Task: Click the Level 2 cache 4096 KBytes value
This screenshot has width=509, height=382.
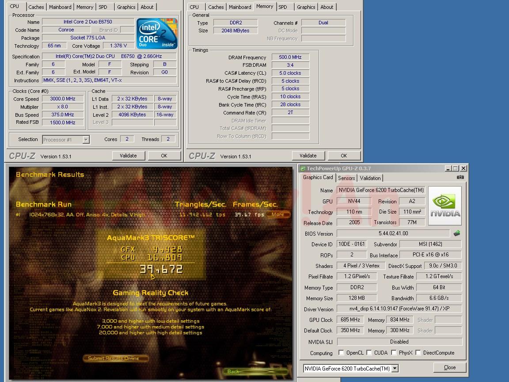Action: tap(132, 115)
